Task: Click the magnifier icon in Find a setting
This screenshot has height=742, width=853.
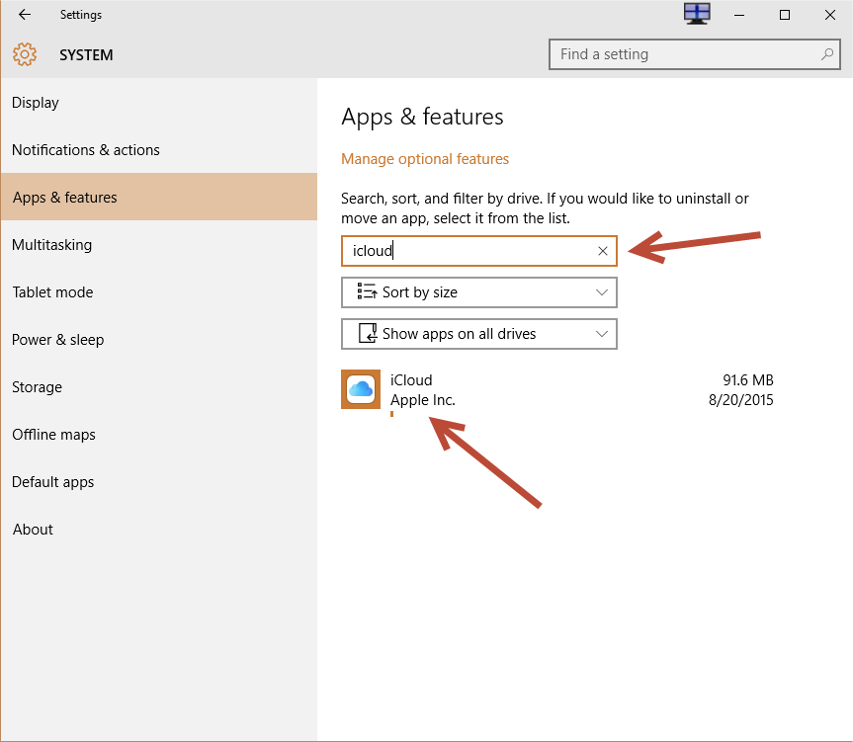Action: (x=827, y=54)
